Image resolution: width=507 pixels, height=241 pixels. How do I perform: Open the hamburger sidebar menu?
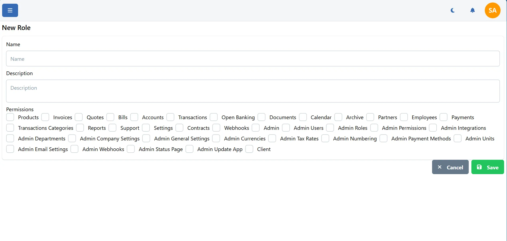click(x=10, y=10)
